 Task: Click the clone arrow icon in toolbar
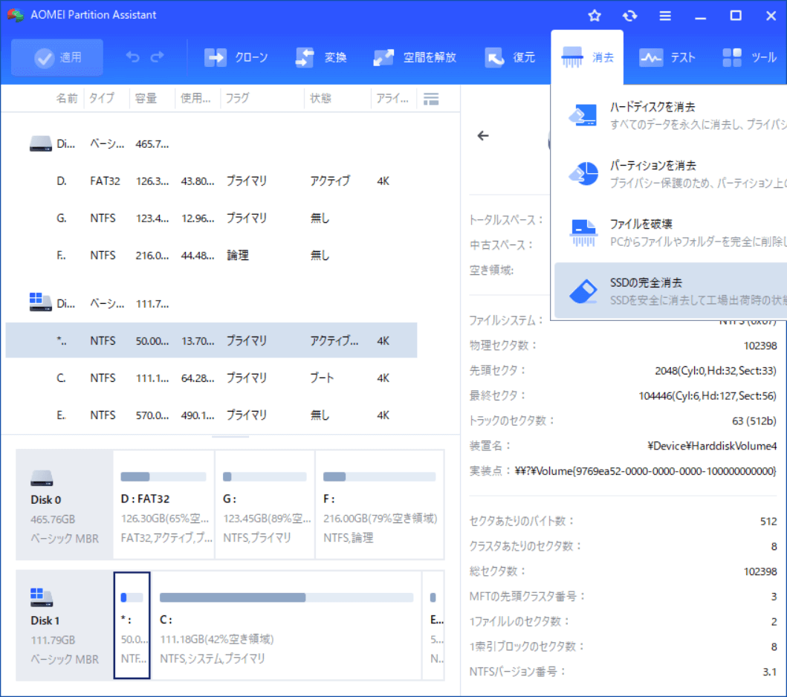click(x=216, y=57)
